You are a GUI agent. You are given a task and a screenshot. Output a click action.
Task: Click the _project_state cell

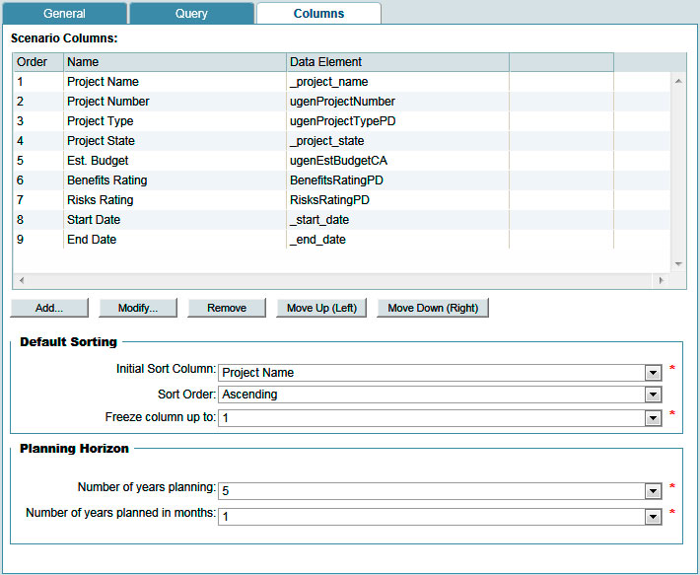point(397,141)
